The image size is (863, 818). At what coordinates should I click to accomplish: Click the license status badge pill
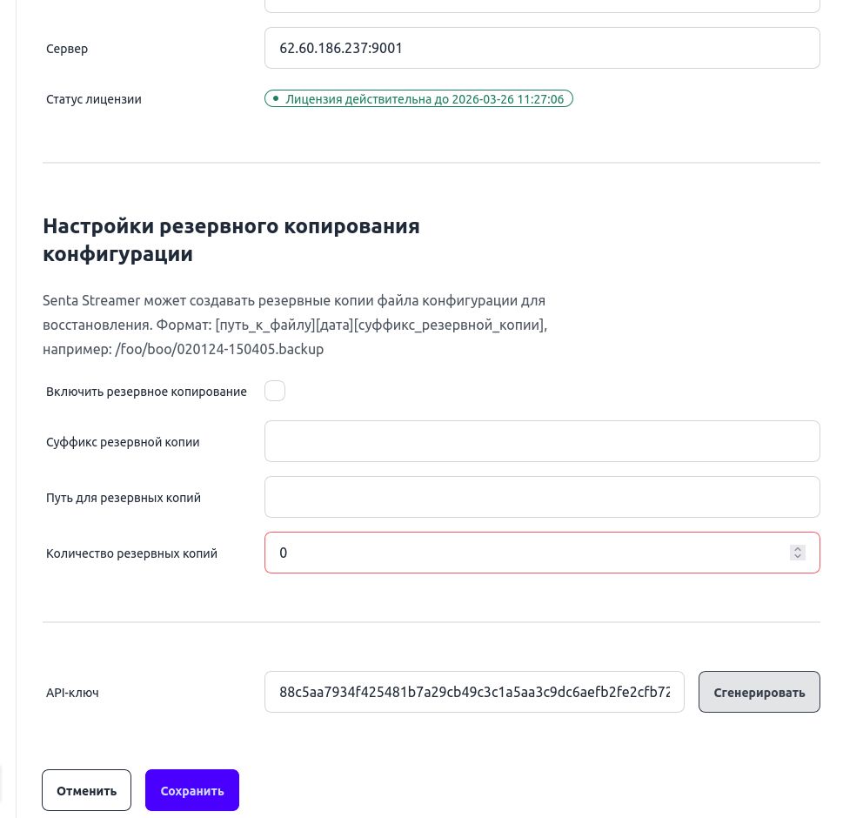click(x=418, y=98)
